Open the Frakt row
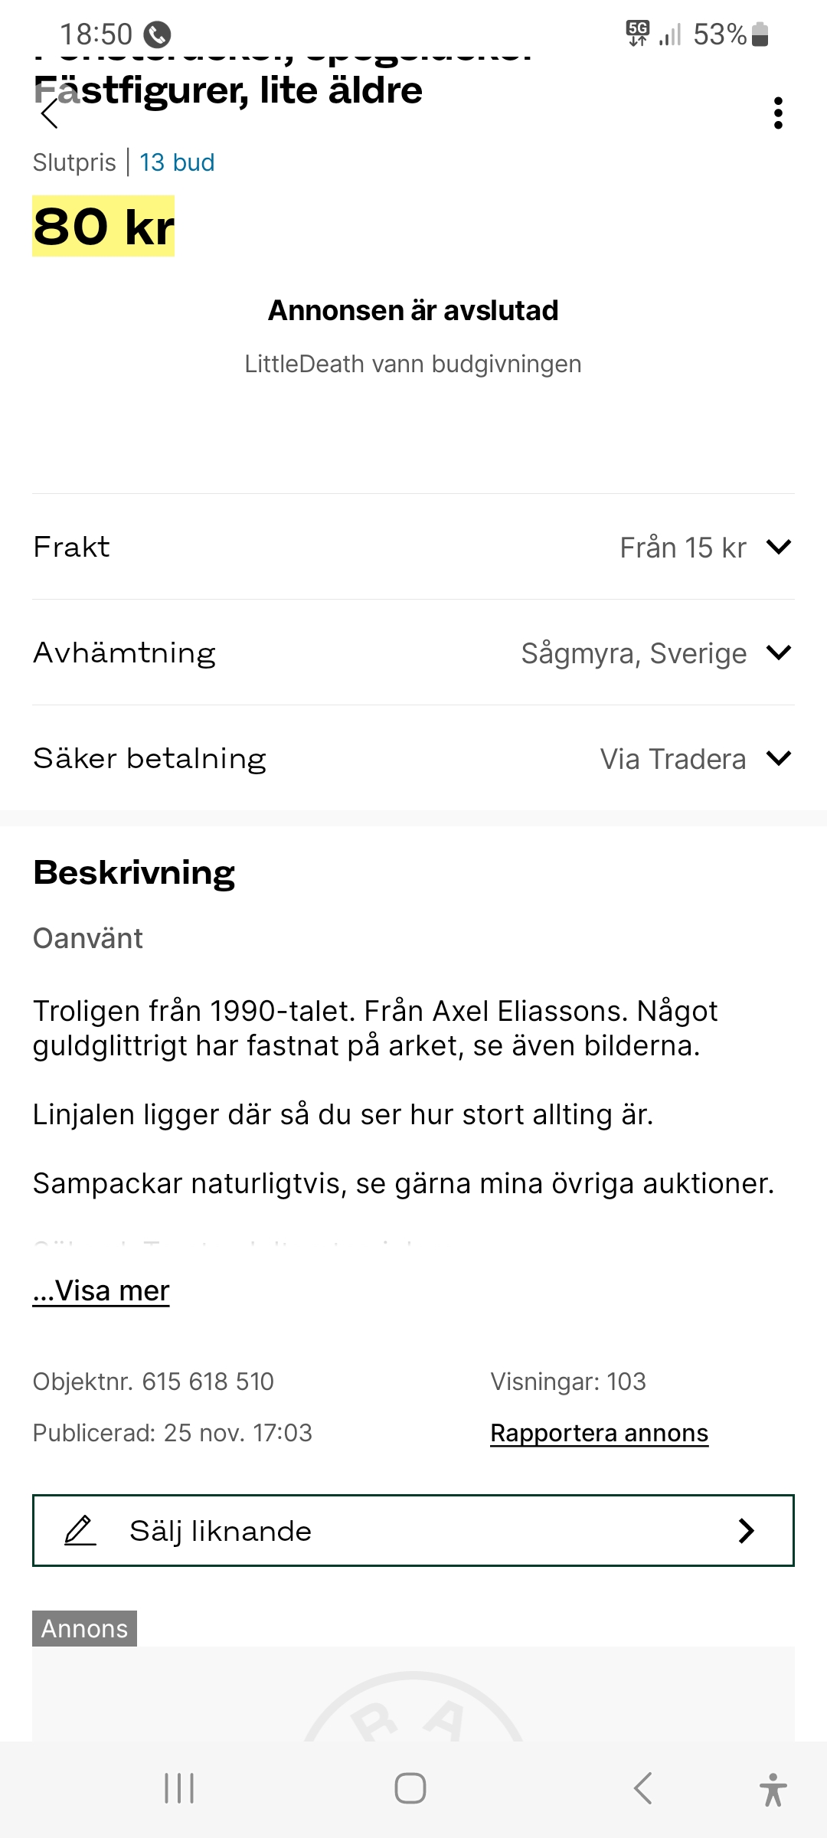This screenshot has height=1838, width=827. coord(72,547)
